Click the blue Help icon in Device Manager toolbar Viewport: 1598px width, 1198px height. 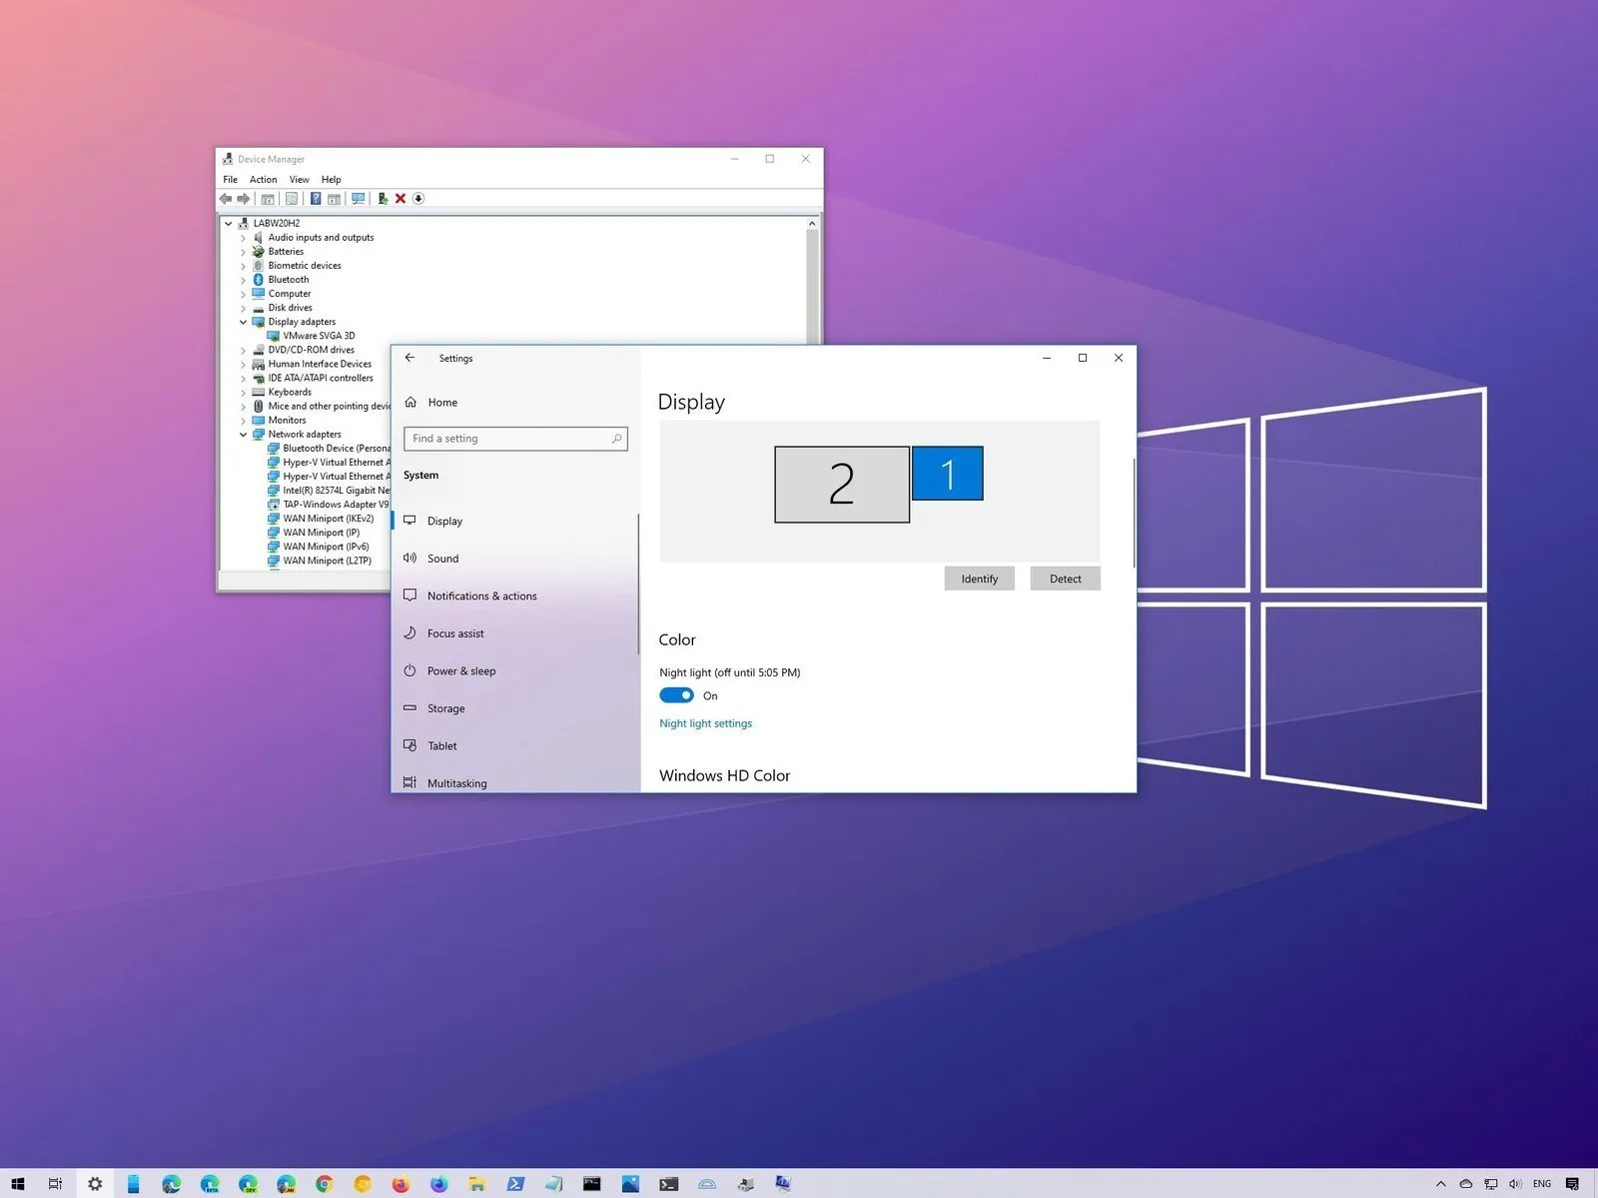pos(316,199)
